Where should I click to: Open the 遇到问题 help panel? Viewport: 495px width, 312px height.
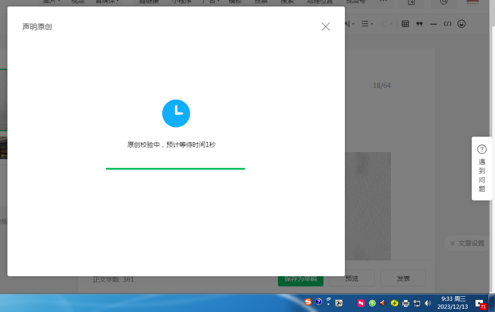pos(482,168)
